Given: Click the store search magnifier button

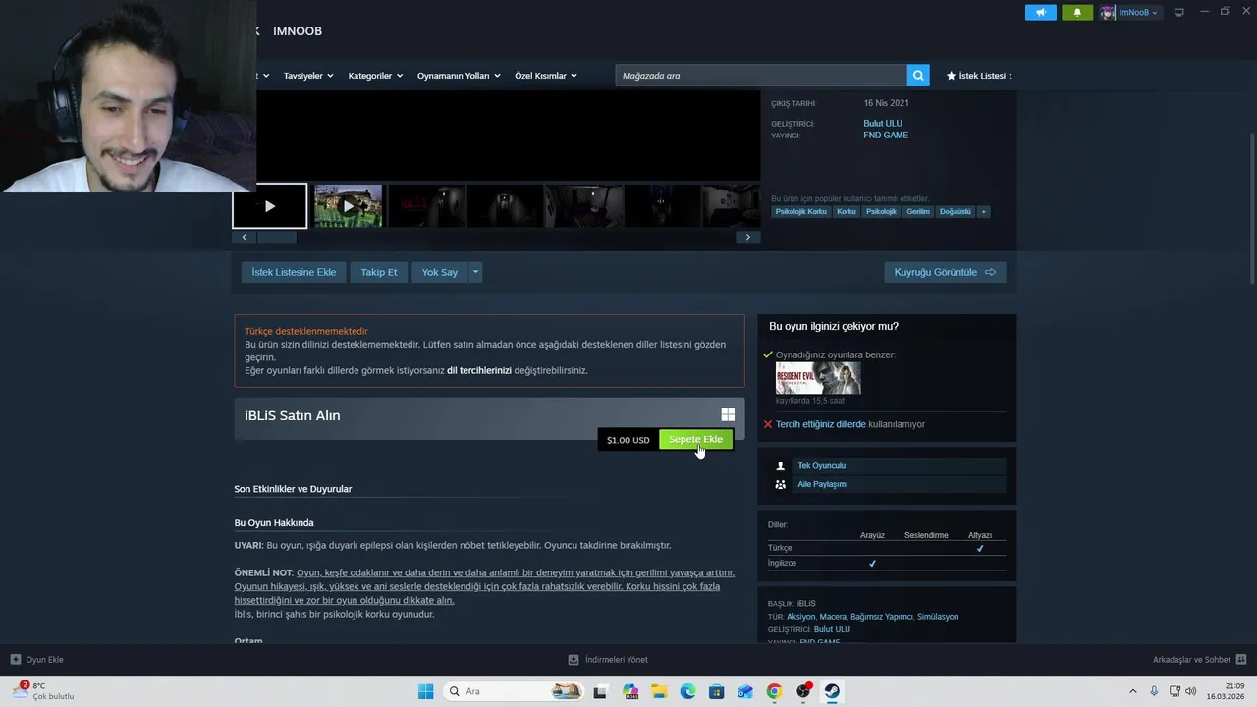Looking at the screenshot, I should [x=918, y=76].
